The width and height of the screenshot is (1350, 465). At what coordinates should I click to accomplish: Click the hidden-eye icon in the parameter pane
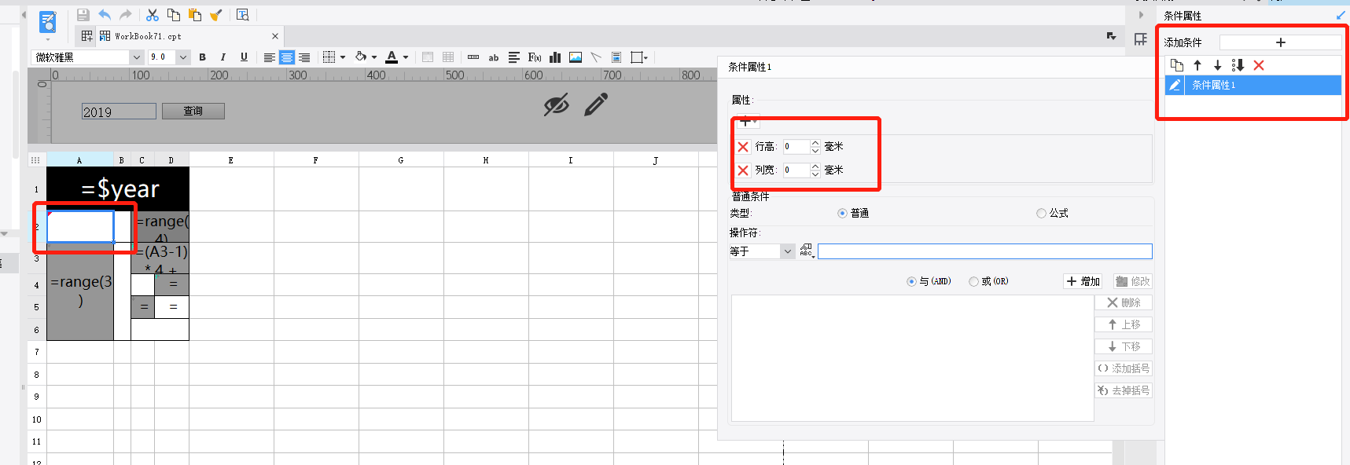pyautogui.click(x=557, y=104)
